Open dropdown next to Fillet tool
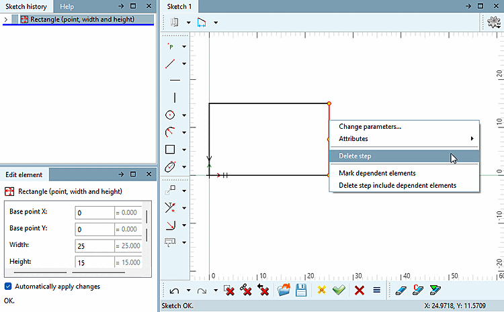 pos(184,225)
